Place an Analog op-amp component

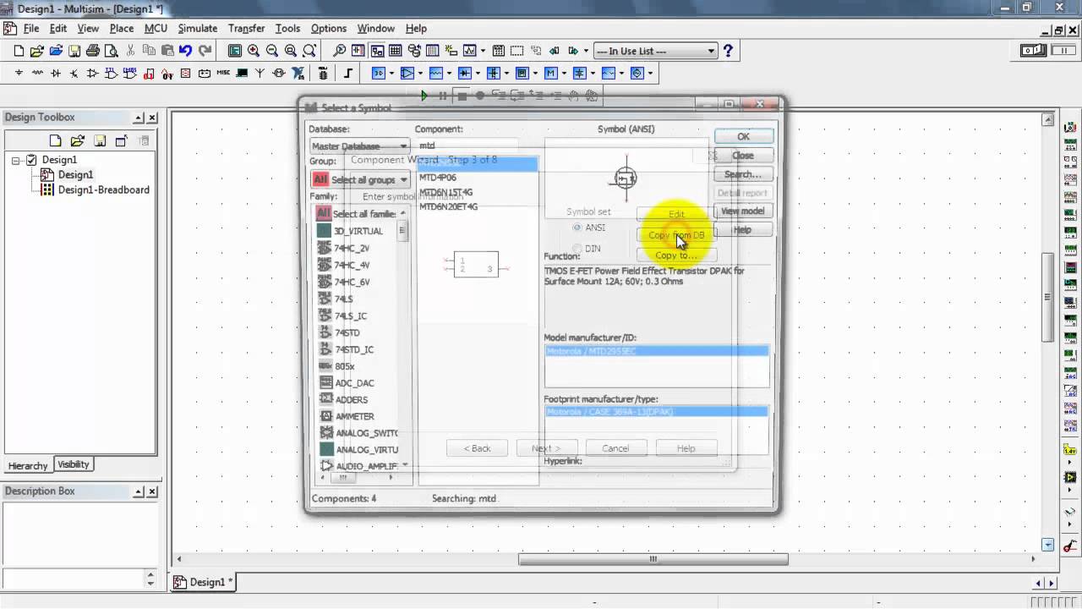pos(93,74)
